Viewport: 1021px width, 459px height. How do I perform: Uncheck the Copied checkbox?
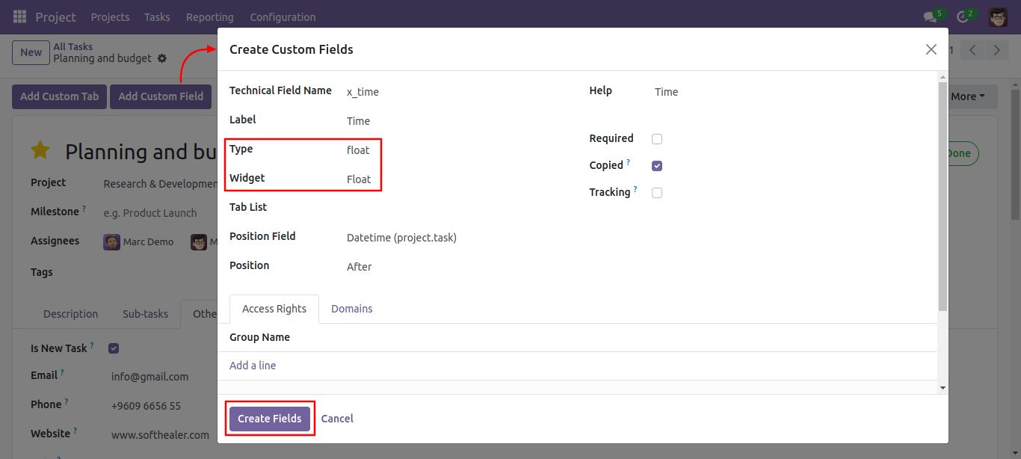[657, 166]
